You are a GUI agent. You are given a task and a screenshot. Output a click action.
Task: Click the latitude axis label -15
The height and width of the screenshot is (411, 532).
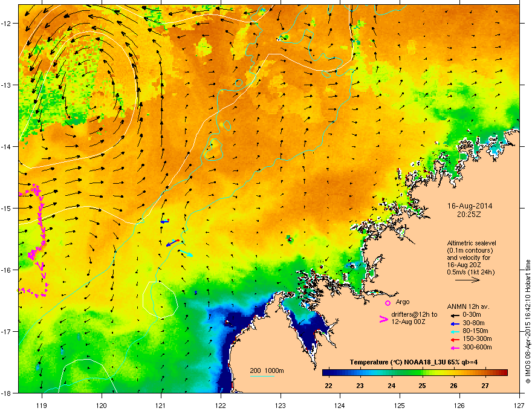point(7,208)
